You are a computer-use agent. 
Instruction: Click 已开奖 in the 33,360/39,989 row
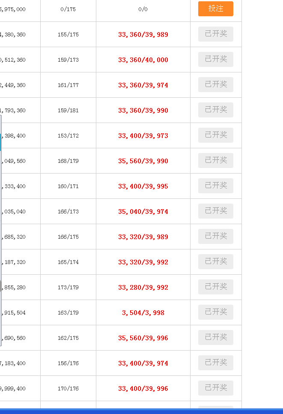tap(215, 34)
